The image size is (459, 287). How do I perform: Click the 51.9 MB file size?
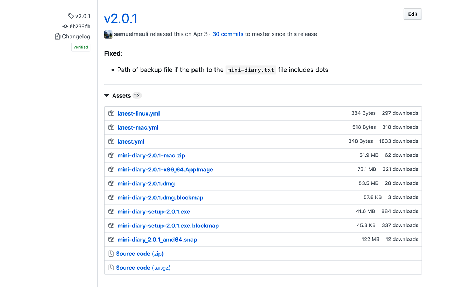(369, 155)
